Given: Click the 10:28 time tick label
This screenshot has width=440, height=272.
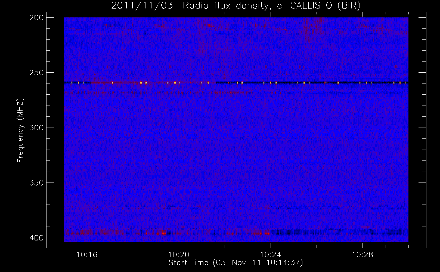Looking at the screenshot, I should pyautogui.click(x=362, y=255).
